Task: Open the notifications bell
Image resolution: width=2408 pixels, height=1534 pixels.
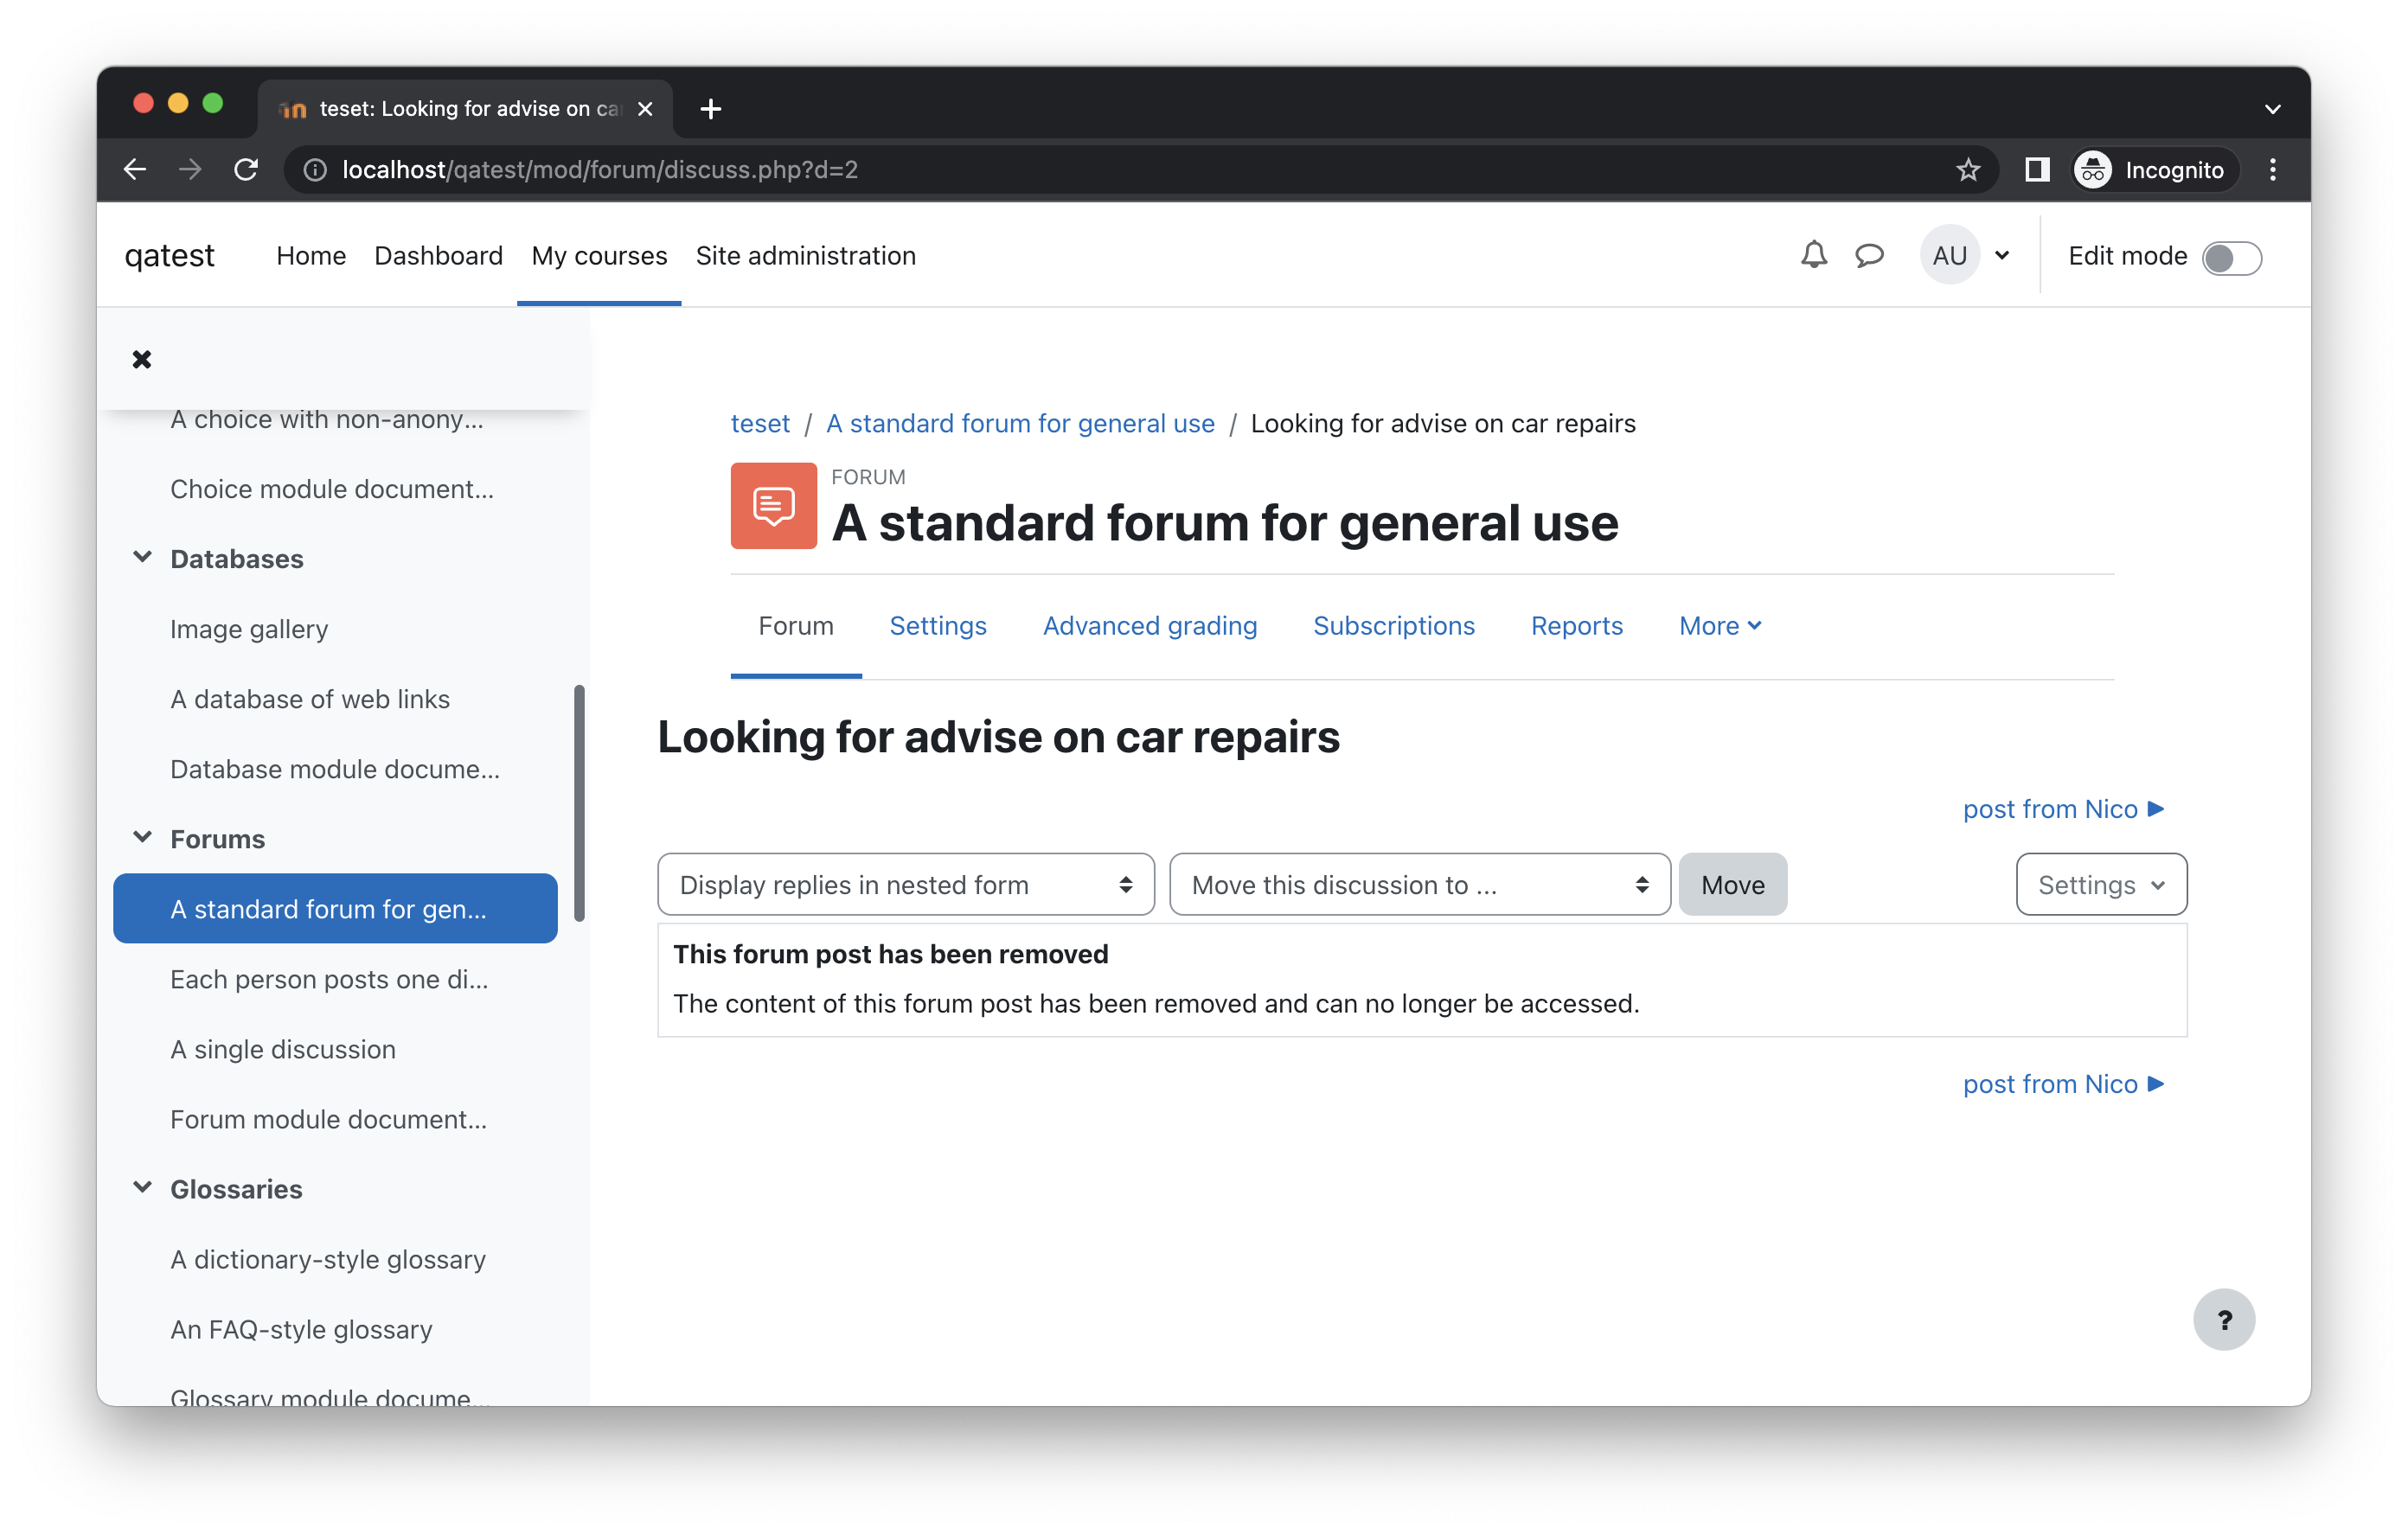Action: (x=1814, y=255)
